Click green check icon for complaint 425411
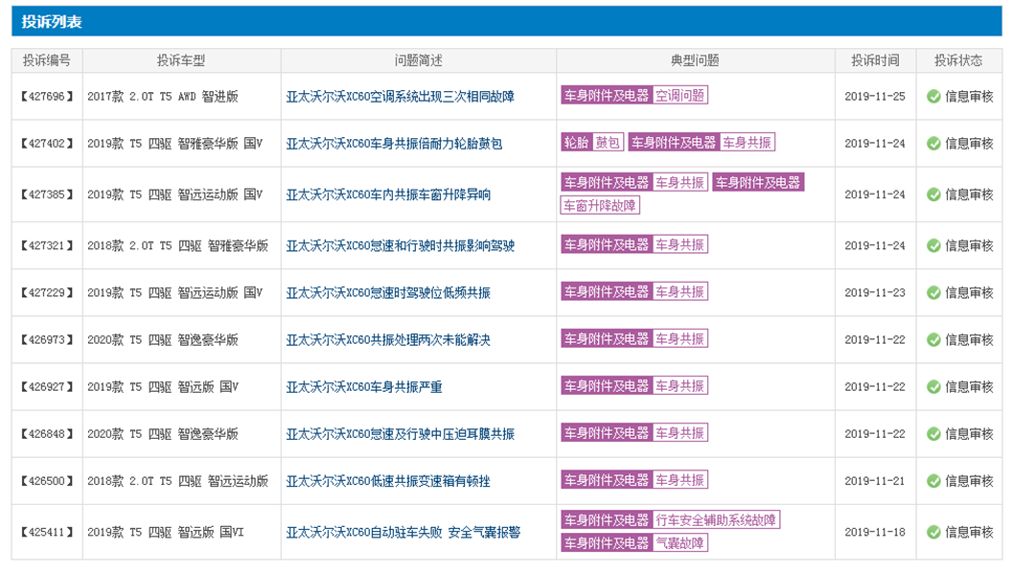Image resolution: width=1035 pixels, height=574 pixels. 933,533
